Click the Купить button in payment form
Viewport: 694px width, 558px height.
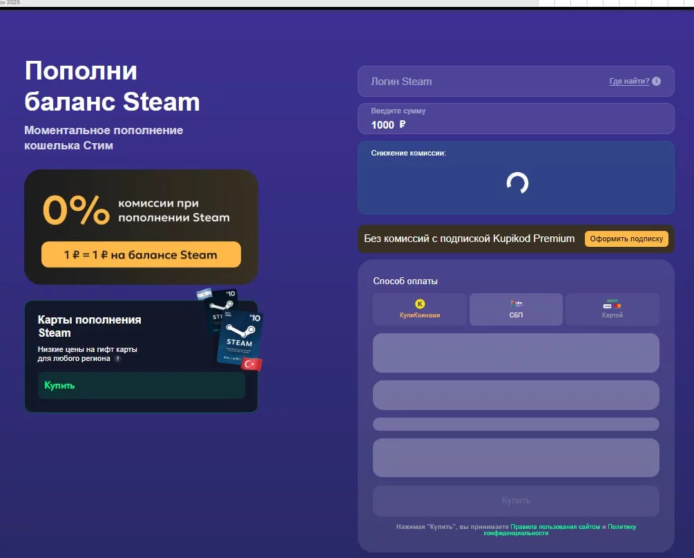[516, 501]
